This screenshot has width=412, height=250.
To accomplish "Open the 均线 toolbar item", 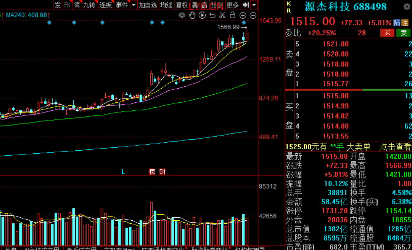I will (166, 5).
